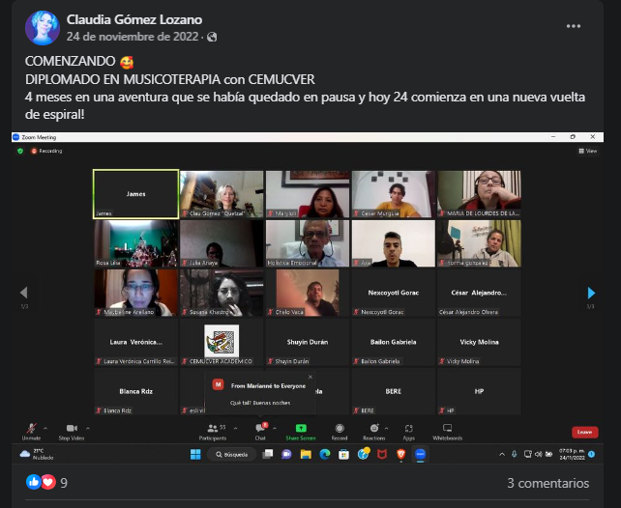Open the Reactions menu

point(374,428)
